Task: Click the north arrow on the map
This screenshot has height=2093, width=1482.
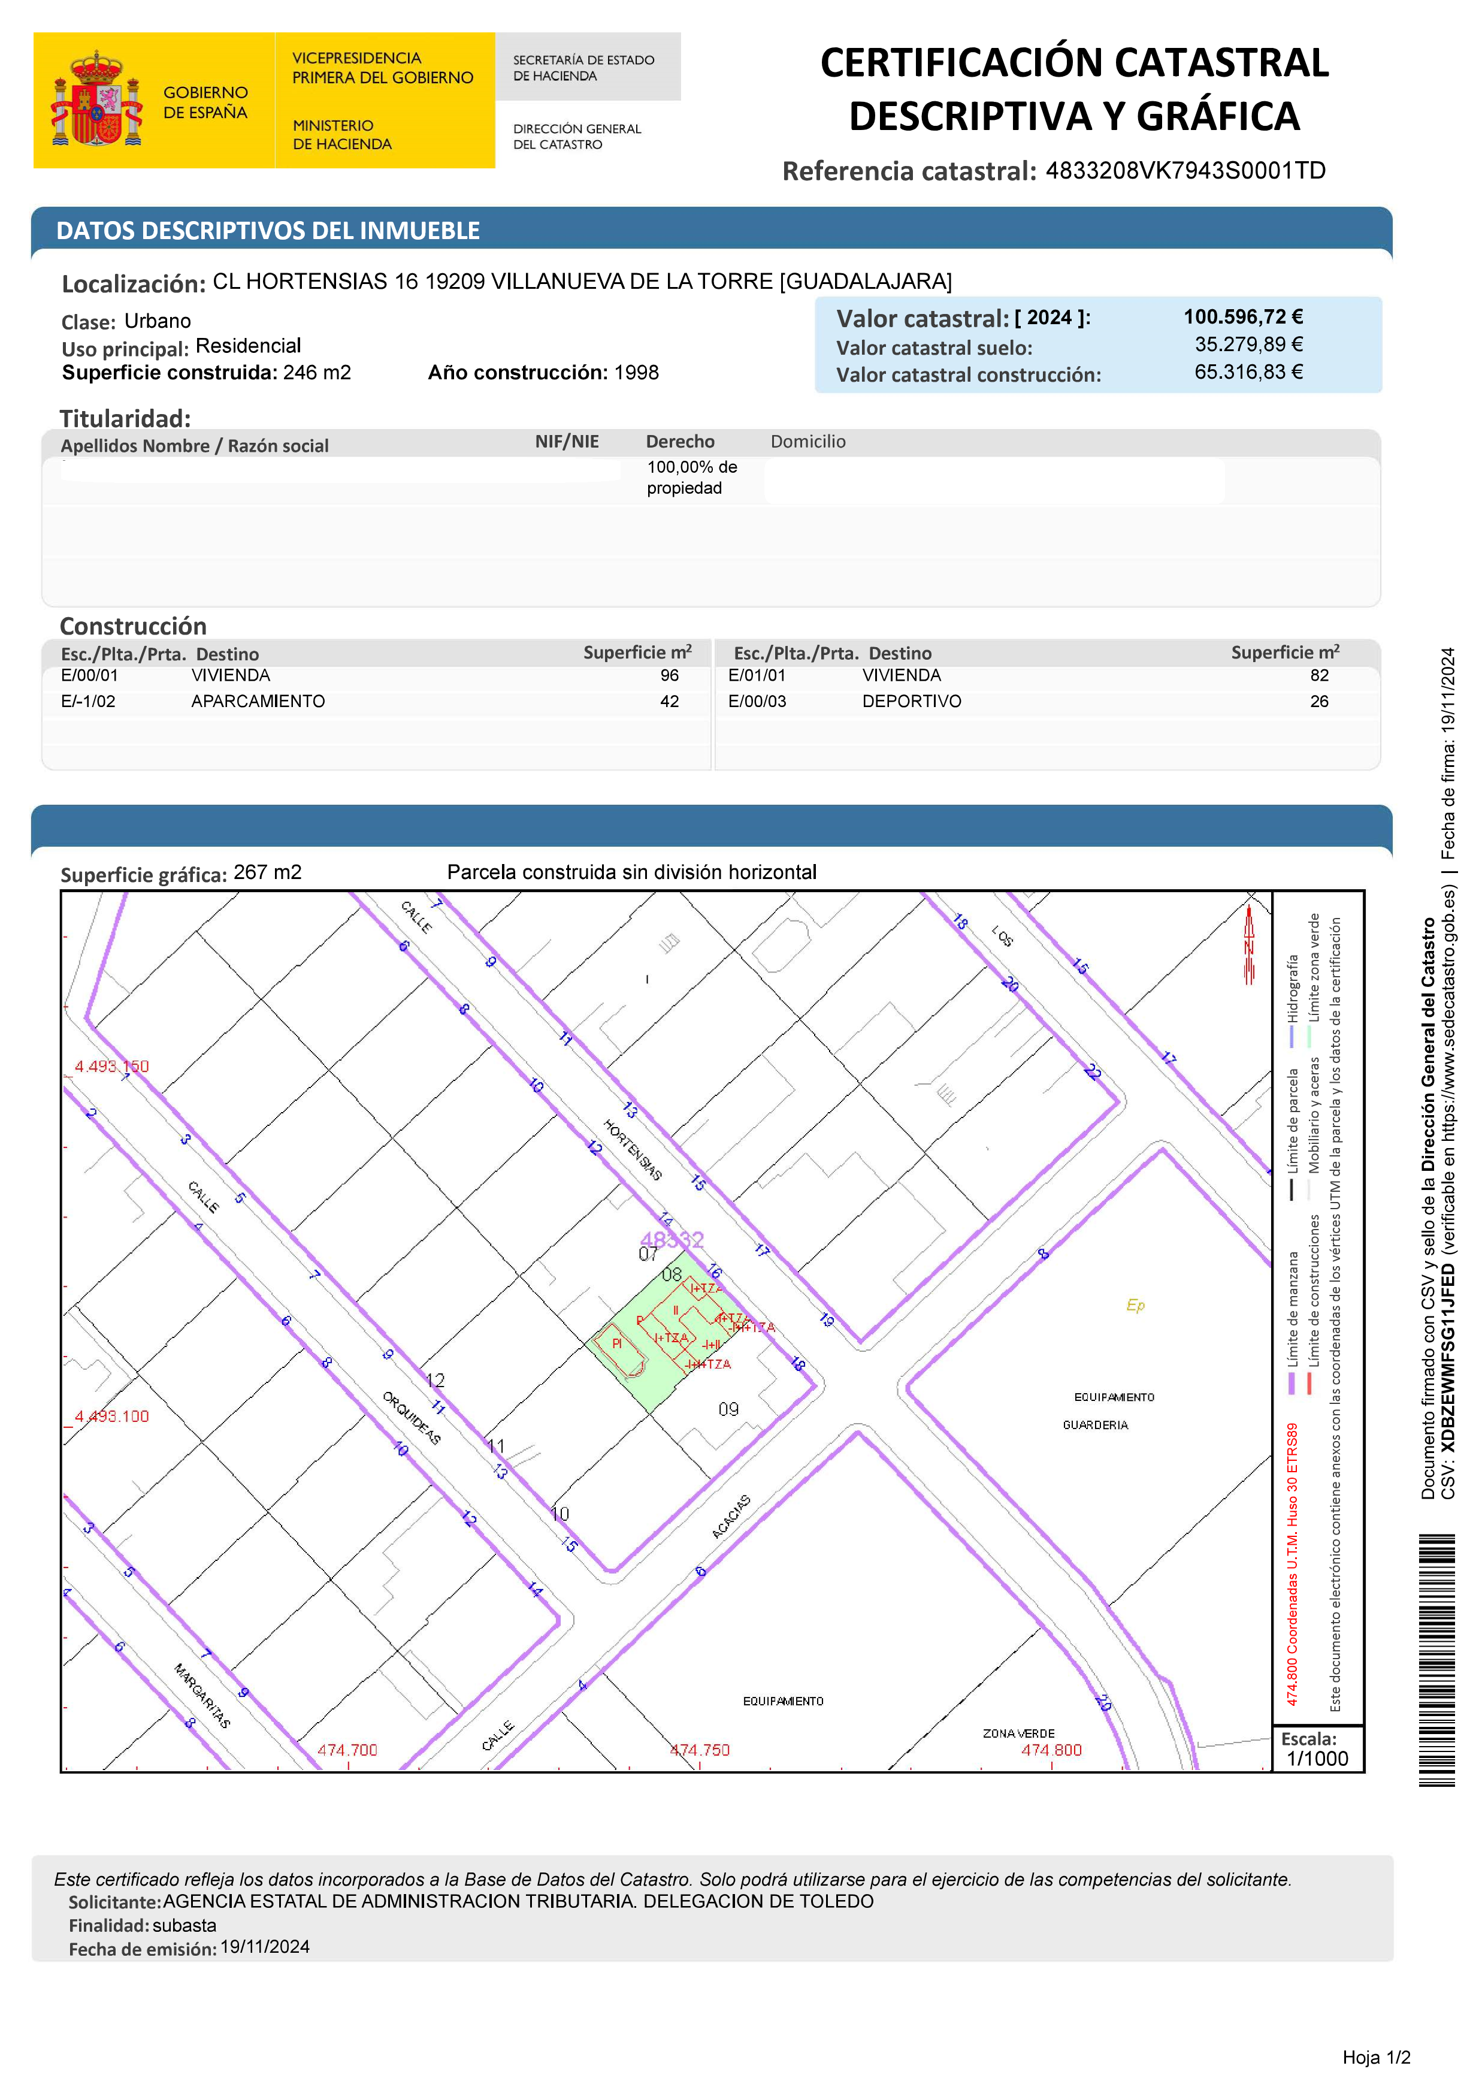Action: pos(1250,945)
